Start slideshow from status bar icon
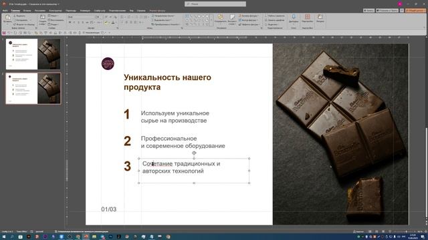This screenshot has width=428, height=240. pyautogui.click(x=390, y=231)
